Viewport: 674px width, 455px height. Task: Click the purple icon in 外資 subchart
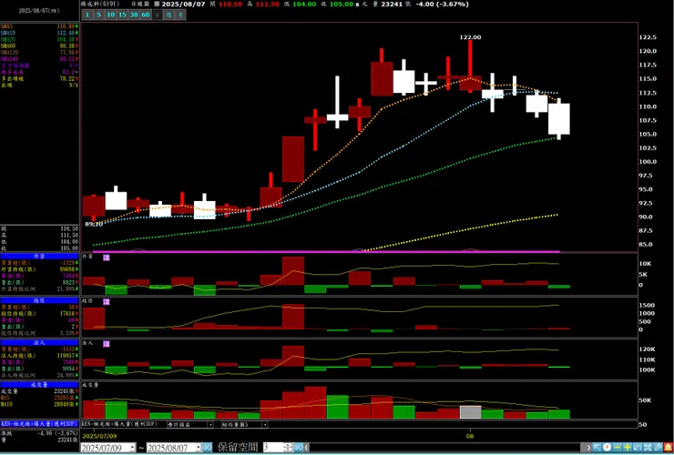107,258
